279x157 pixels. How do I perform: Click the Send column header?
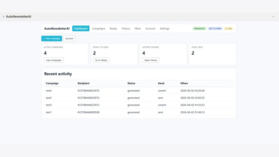[161, 83]
